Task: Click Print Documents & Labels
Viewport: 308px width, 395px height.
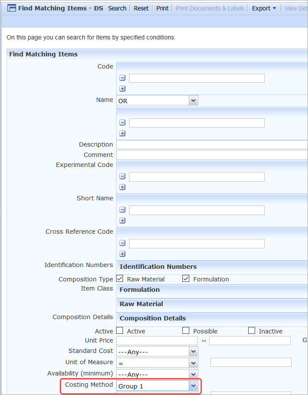Action: tap(210, 8)
